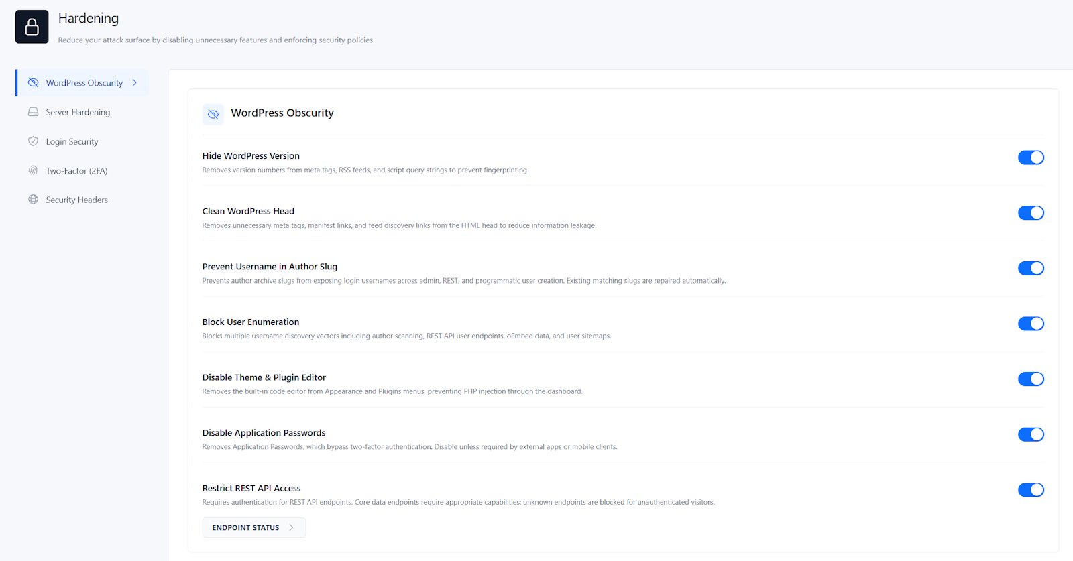Click description about REST API authentication
Image resolution: width=1073 pixels, height=561 pixels.
(459, 503)
